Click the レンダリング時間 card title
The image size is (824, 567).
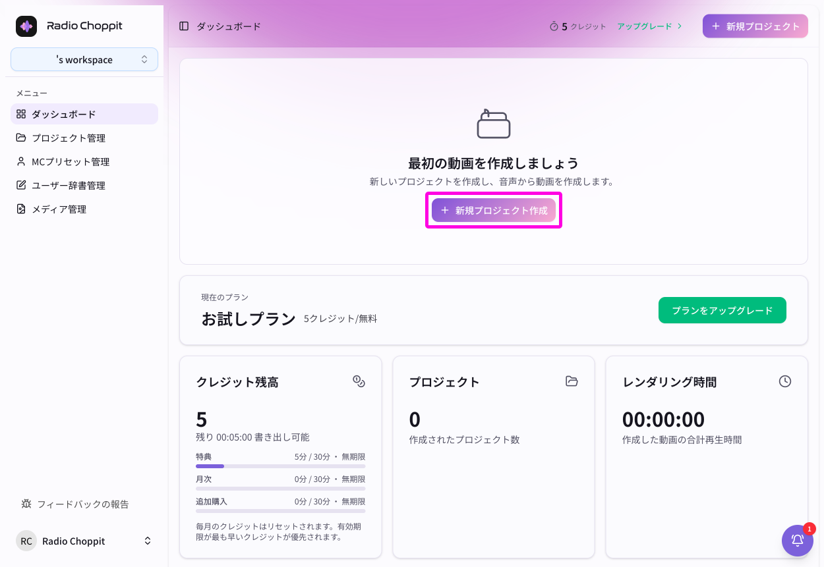[669, 382]
